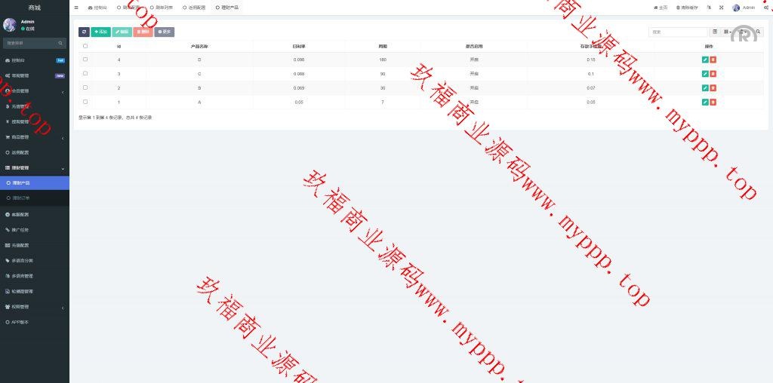Toggle the sidebar hamburger menu icon
This screenshot has width=773, height=383.
pos(76,8)
